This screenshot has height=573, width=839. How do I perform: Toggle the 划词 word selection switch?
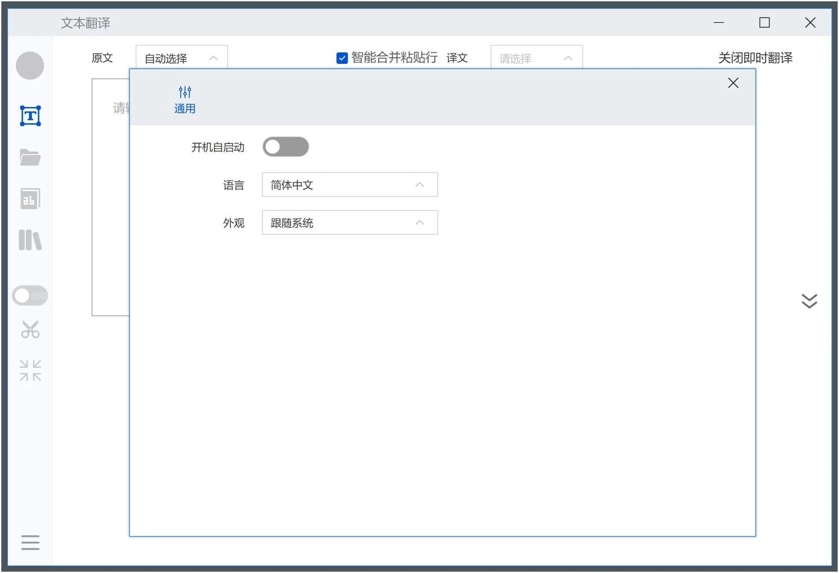30,296
